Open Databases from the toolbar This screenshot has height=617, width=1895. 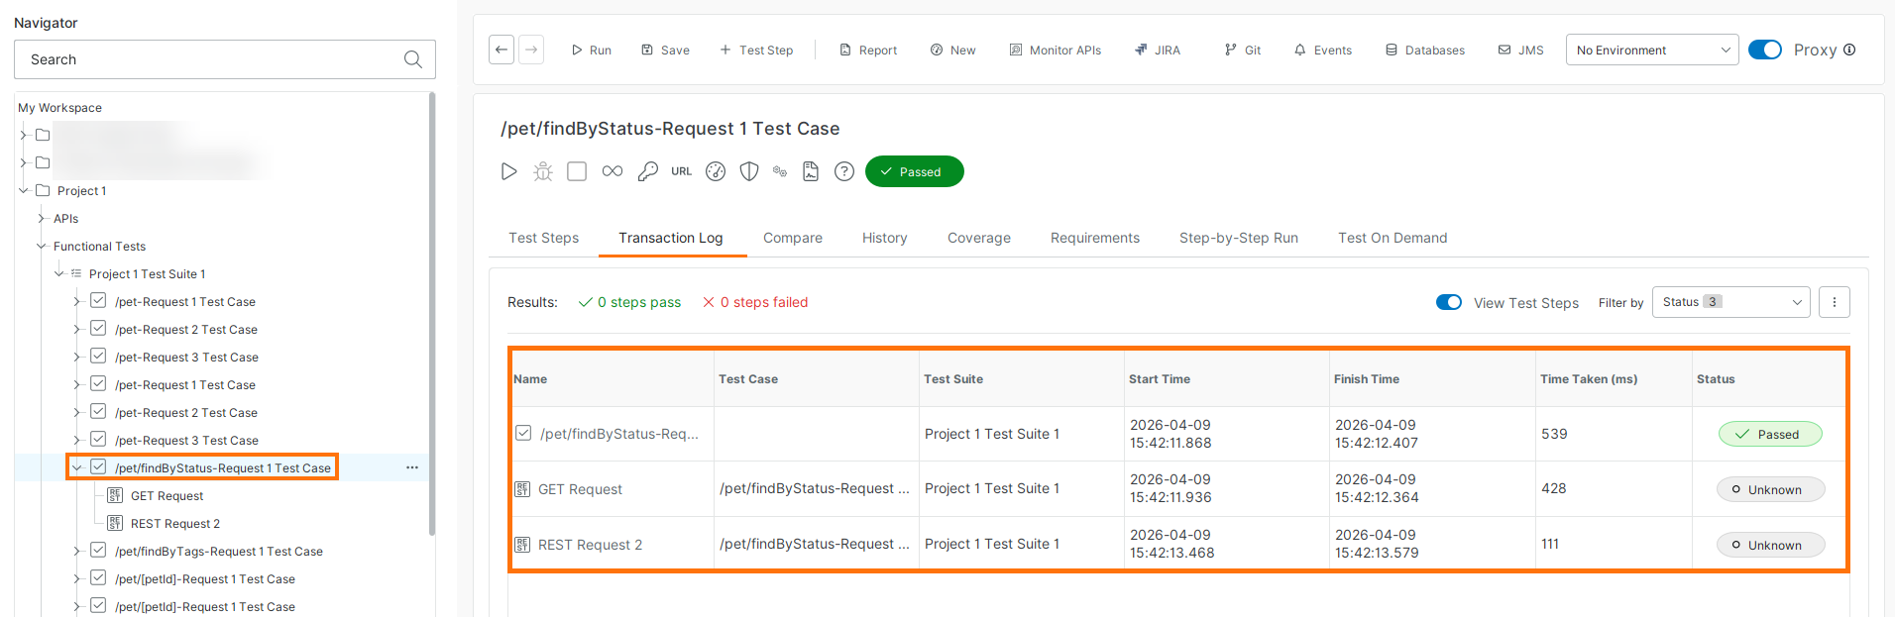(1425, 50)
